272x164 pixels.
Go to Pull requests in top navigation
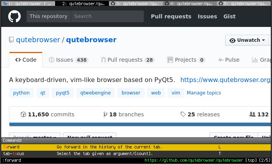171,16
